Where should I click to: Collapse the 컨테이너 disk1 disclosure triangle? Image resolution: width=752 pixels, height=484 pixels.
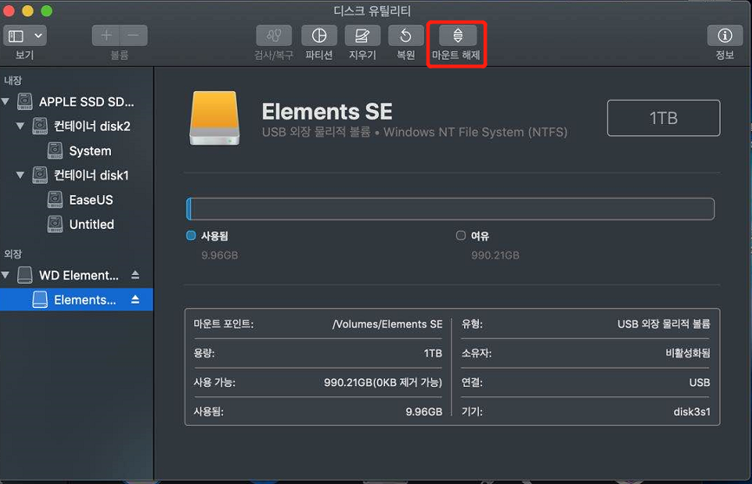coord(20,175)
